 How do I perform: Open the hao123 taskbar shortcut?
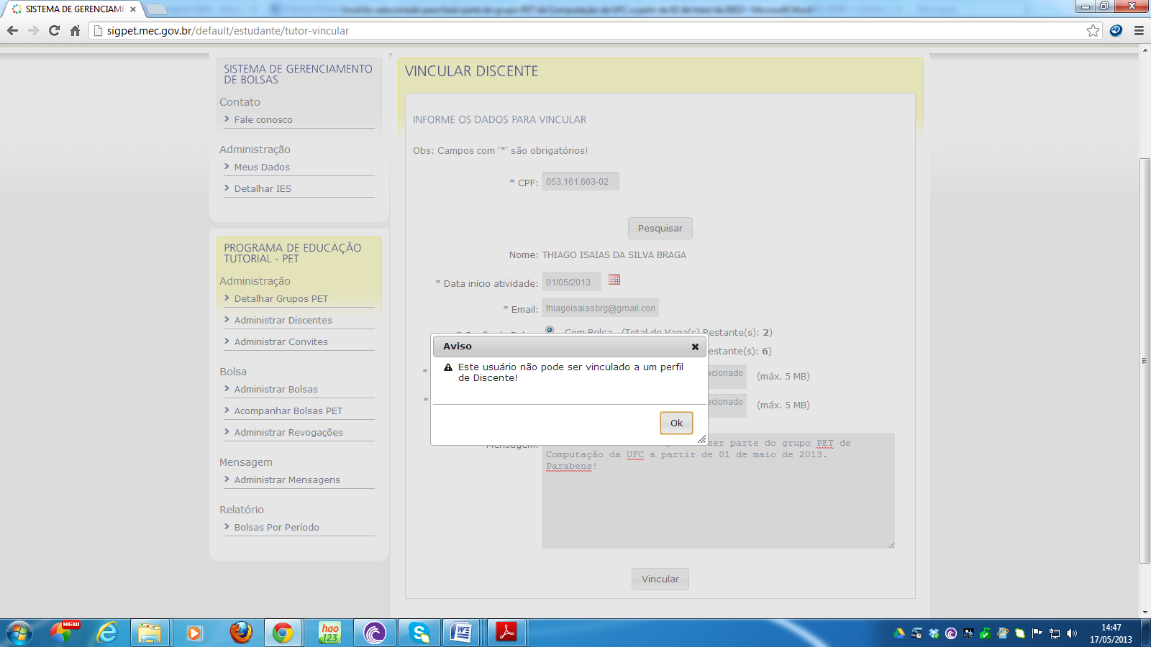(x=330, y=633)
